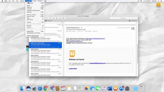164x92 pixels.
Task: Open Calendar from the Dock
Action: [x=63, y=88]
